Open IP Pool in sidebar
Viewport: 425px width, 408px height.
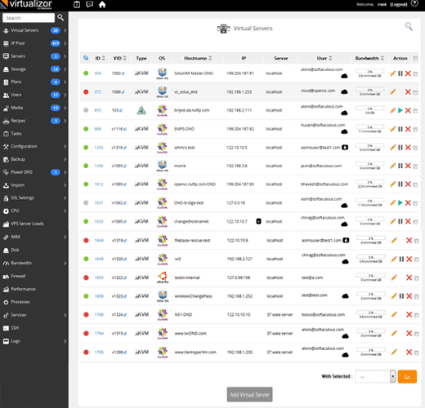(x=34, y=43)
